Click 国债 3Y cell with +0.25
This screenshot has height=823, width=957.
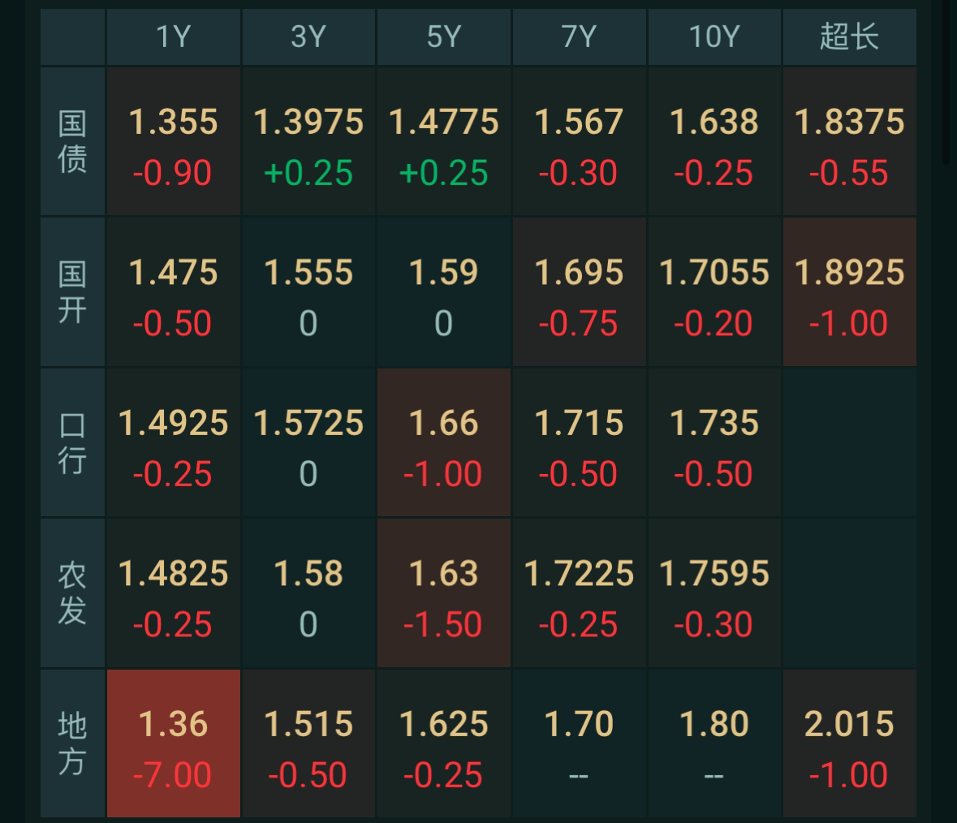coord(308,142)
